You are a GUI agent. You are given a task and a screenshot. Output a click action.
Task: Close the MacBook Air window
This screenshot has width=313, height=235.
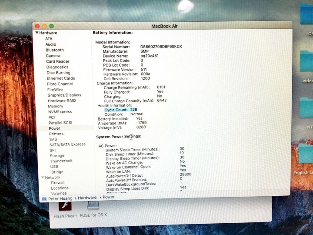click(37, 26)
